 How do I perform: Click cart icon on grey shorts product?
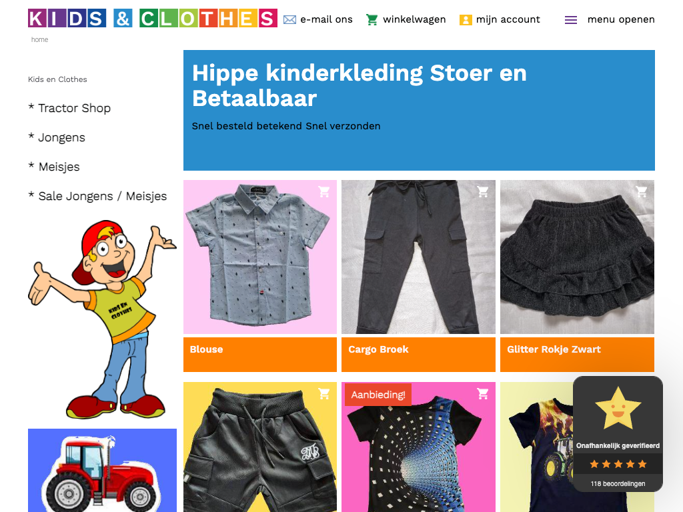click(323, 393)
